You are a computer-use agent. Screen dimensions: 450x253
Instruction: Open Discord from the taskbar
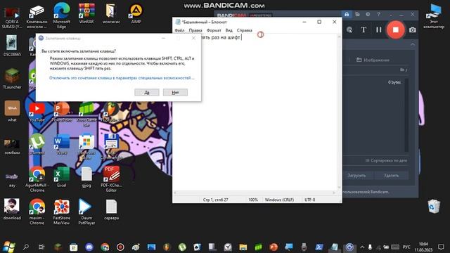pos(89,247)
